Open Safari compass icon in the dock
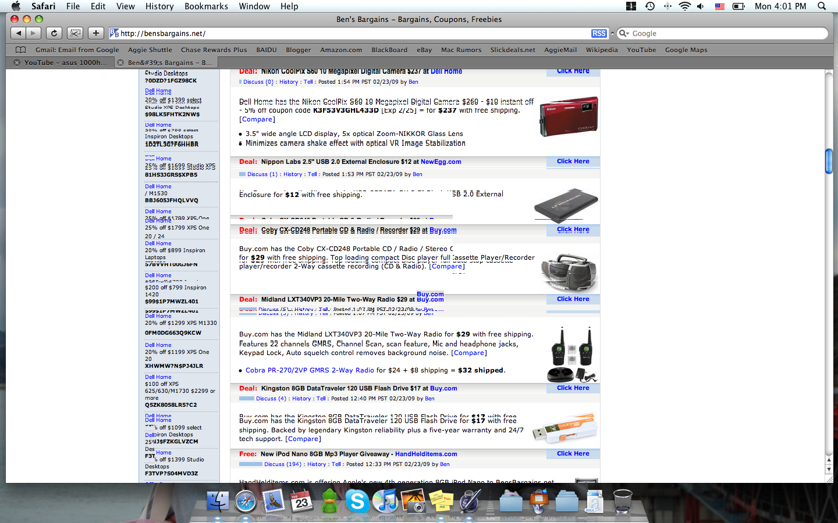Screen dimensions: 838x523 pyautogui.click(x=246, y=500)
